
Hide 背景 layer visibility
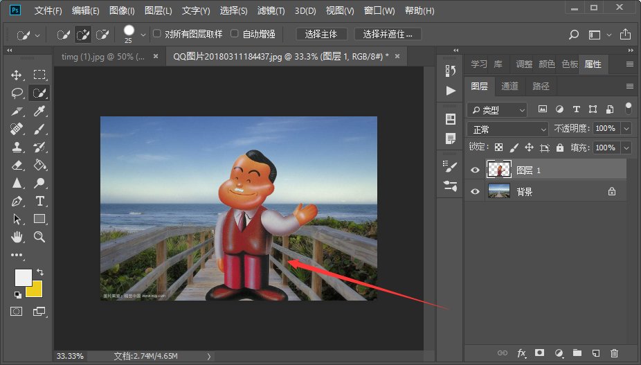[475, 191]
